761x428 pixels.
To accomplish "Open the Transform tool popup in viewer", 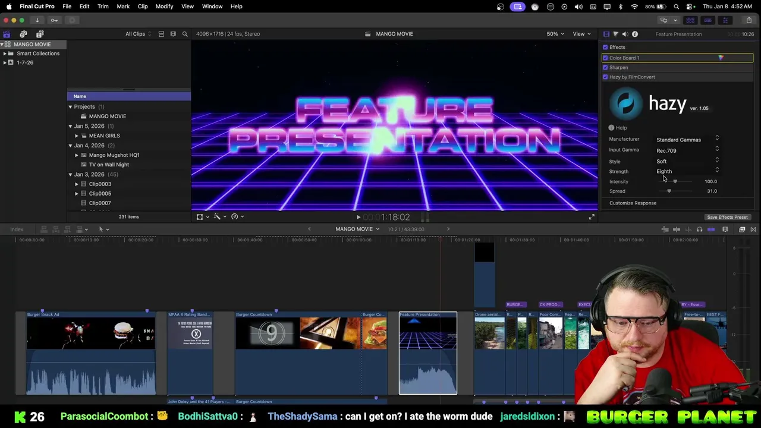I will point(202,217).
